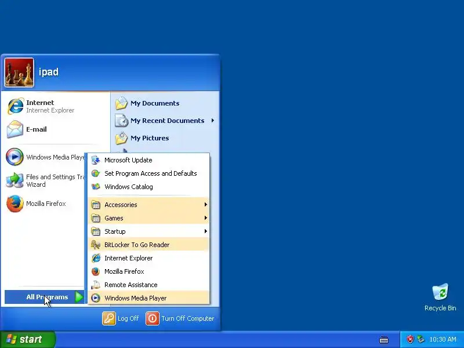Image resolution: width=464 pixels, height=348 pixels.
Task: Click the network connection tray icon
Action: point(420,339)
